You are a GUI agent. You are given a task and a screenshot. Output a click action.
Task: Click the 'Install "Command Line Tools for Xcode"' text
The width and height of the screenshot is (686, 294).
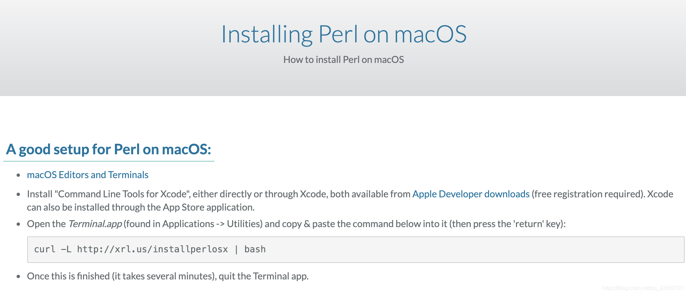click(108, 194)
